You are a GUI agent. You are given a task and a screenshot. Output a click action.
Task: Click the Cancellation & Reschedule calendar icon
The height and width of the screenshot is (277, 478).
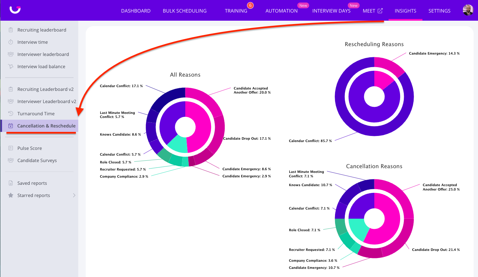[11, 126]
